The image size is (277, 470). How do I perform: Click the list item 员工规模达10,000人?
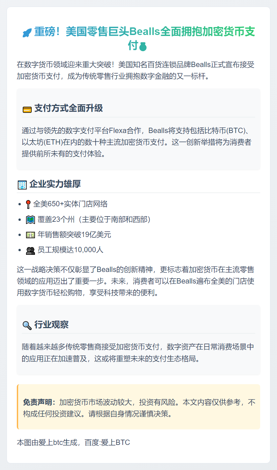(70, 250)
